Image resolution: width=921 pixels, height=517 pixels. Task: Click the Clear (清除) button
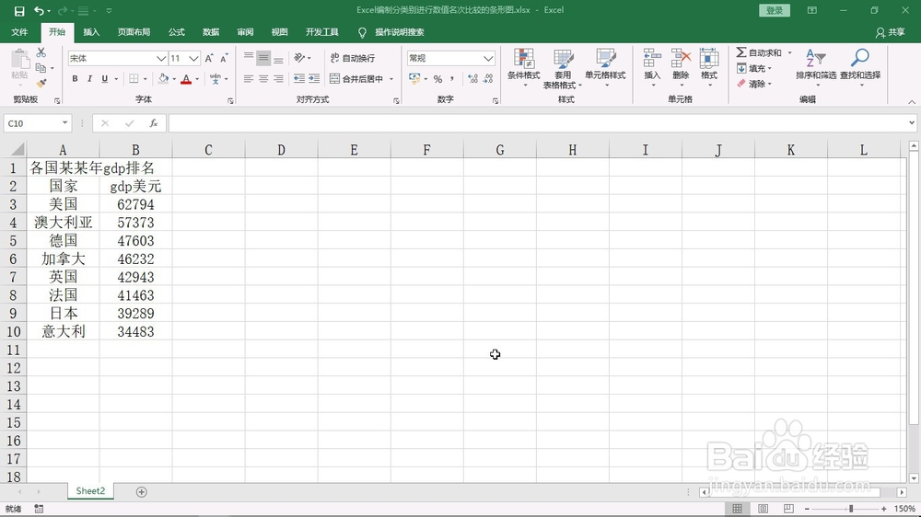(x=754, y=84)
